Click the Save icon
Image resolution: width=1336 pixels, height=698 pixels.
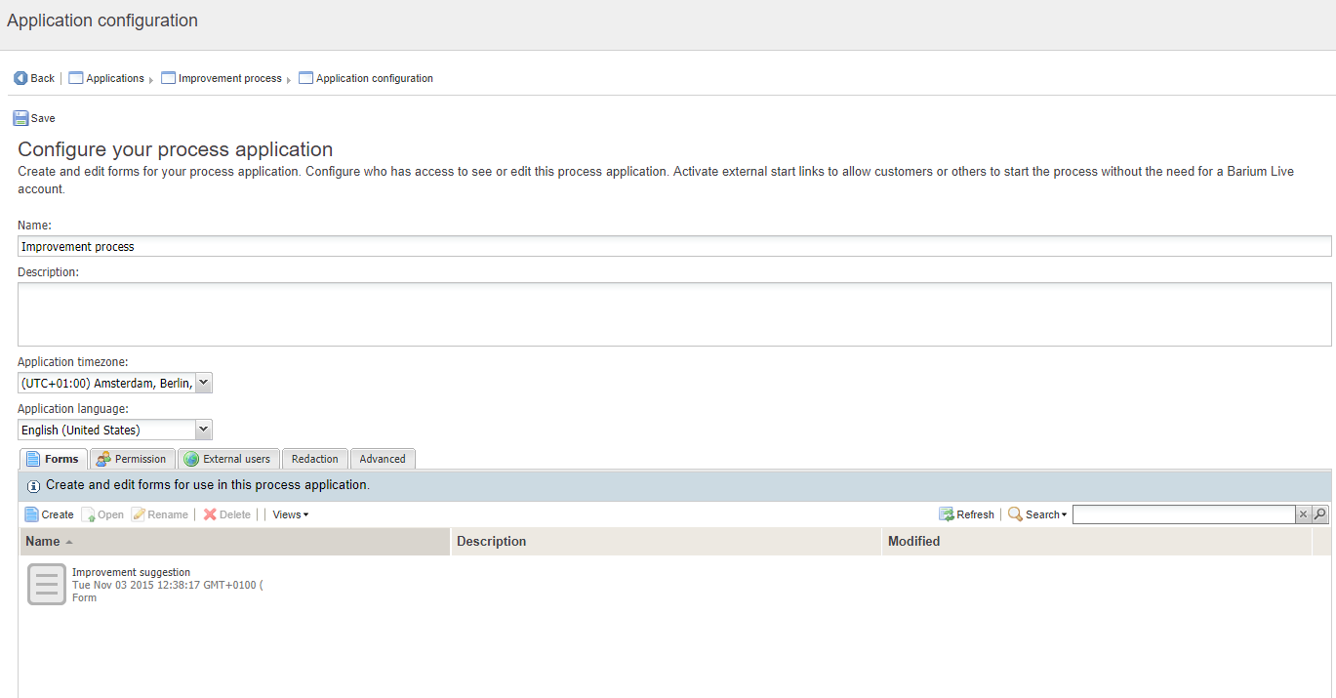point(20,117)
